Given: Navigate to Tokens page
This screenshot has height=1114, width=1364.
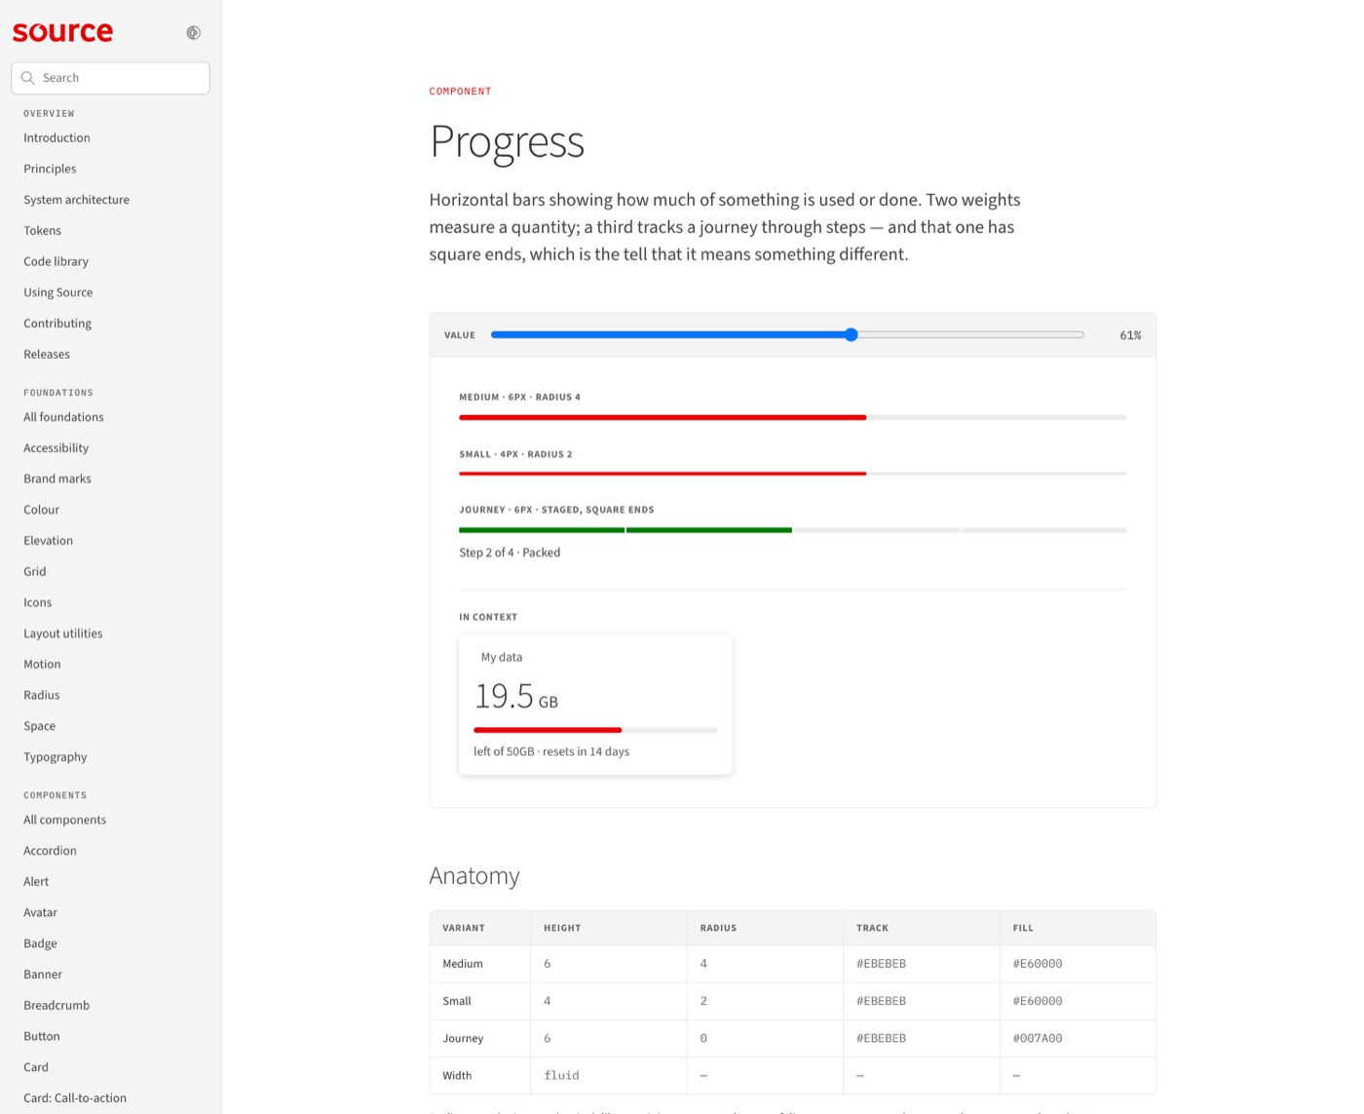Looking at the screenshot, I should [42, 231].
